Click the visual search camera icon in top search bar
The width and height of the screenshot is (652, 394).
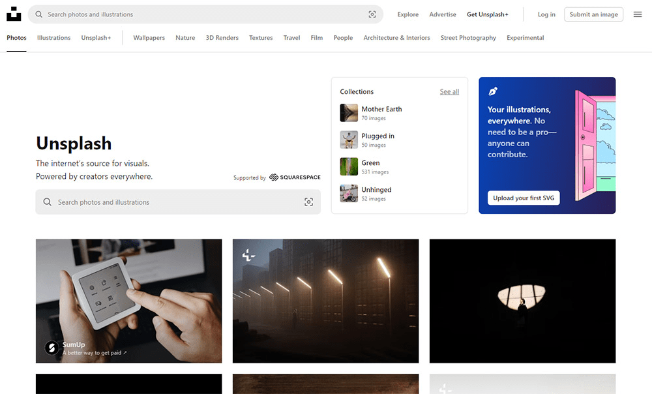[372, 14]
